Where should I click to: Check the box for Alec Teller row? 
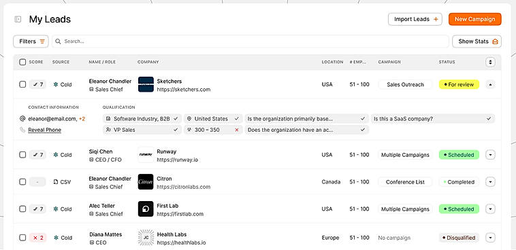(x=22, y=209)
